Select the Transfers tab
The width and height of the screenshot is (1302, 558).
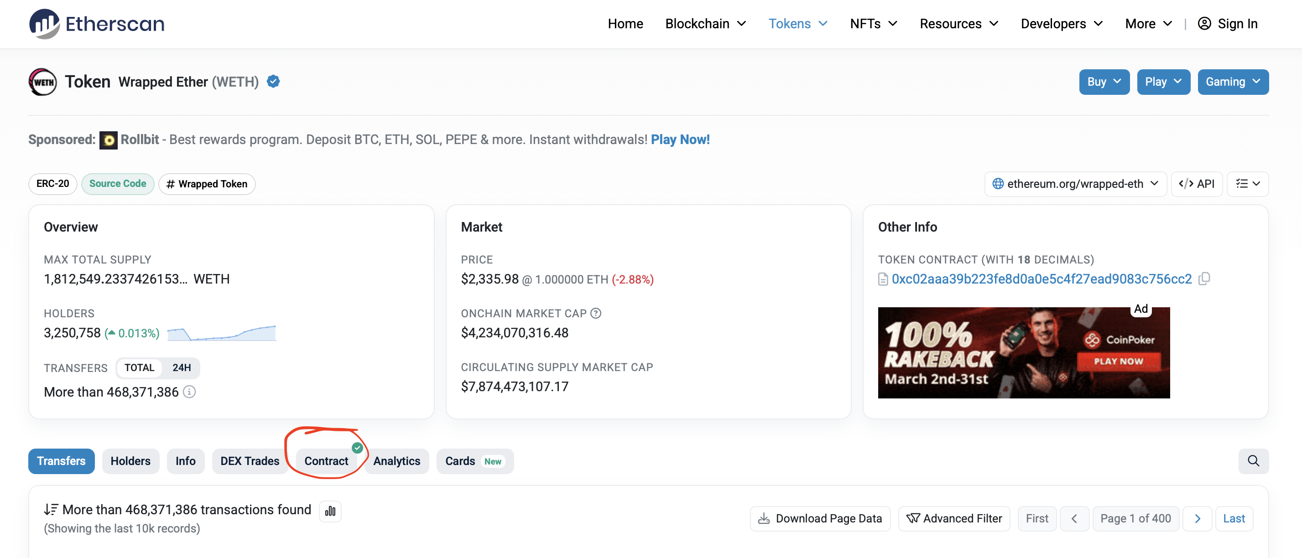[x=61, y=461]
